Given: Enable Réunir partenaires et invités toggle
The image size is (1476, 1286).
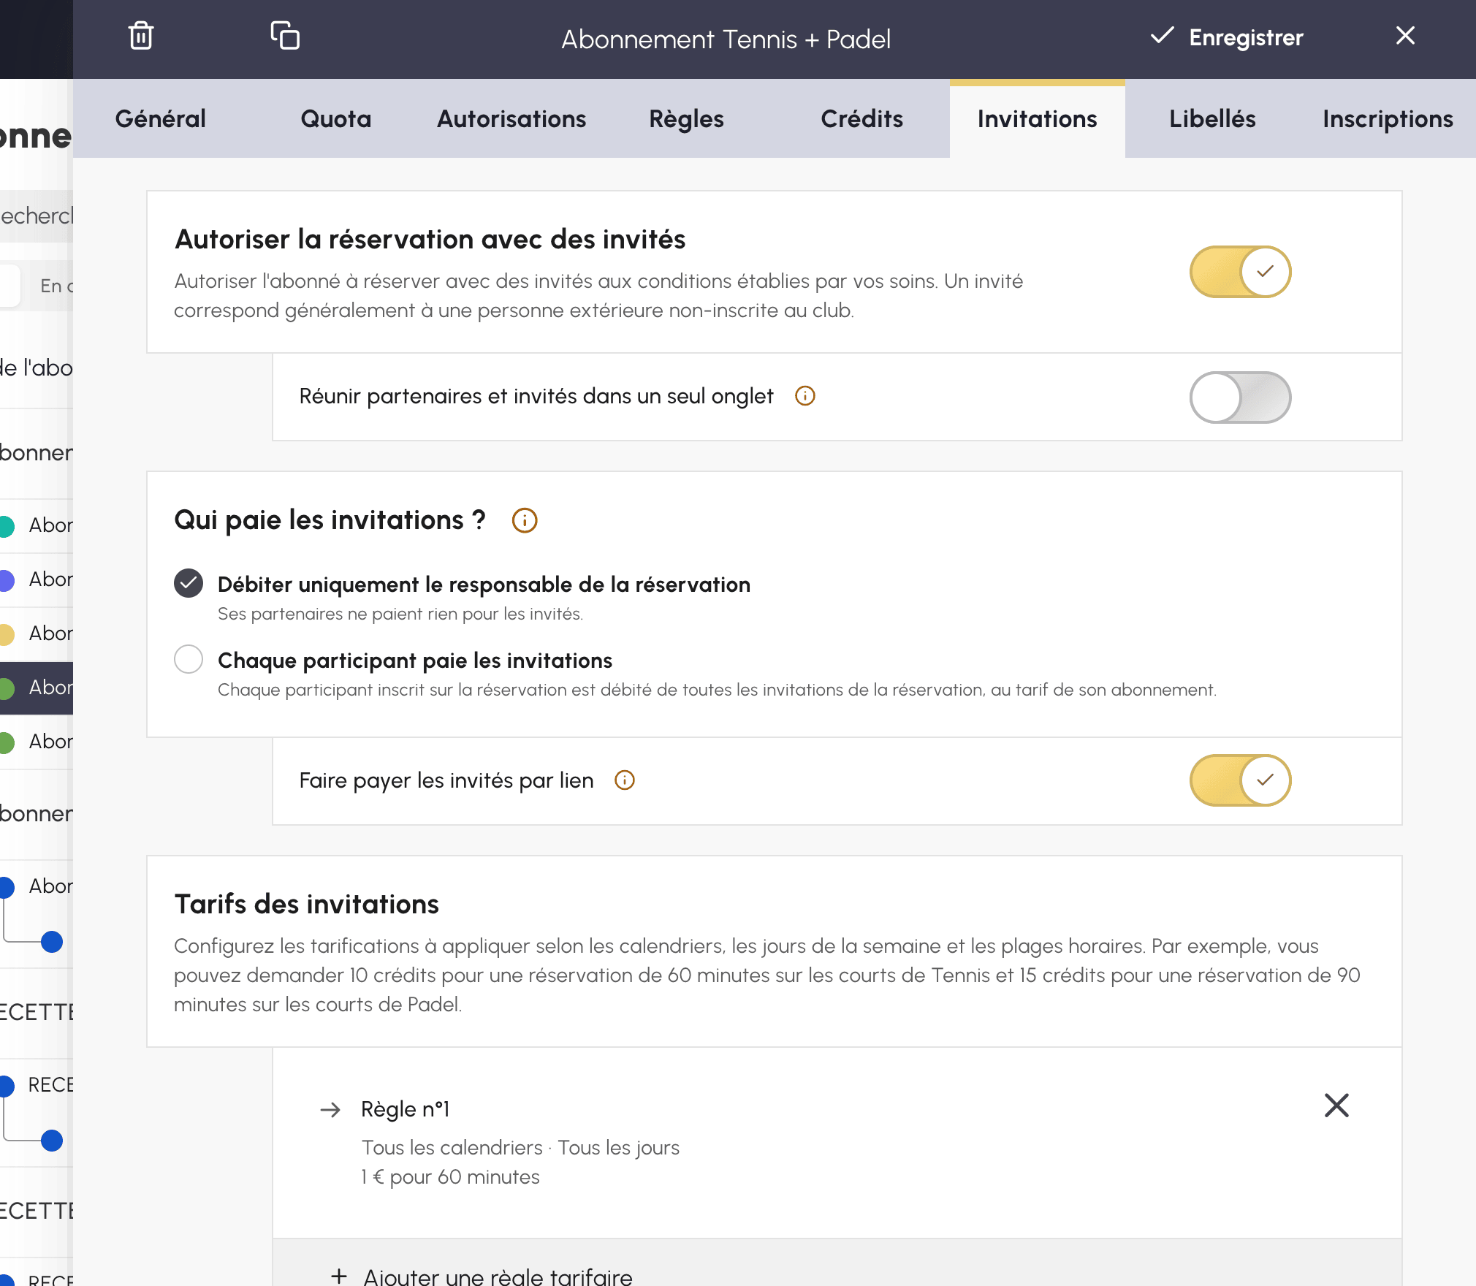Looking at the screenshot, I should (x=1240, y=397).
